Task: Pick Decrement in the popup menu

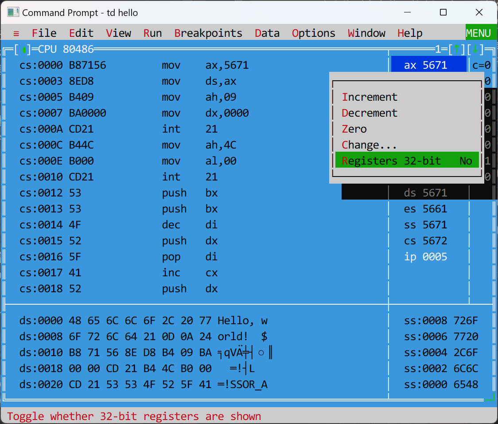Action: point(370,113)
